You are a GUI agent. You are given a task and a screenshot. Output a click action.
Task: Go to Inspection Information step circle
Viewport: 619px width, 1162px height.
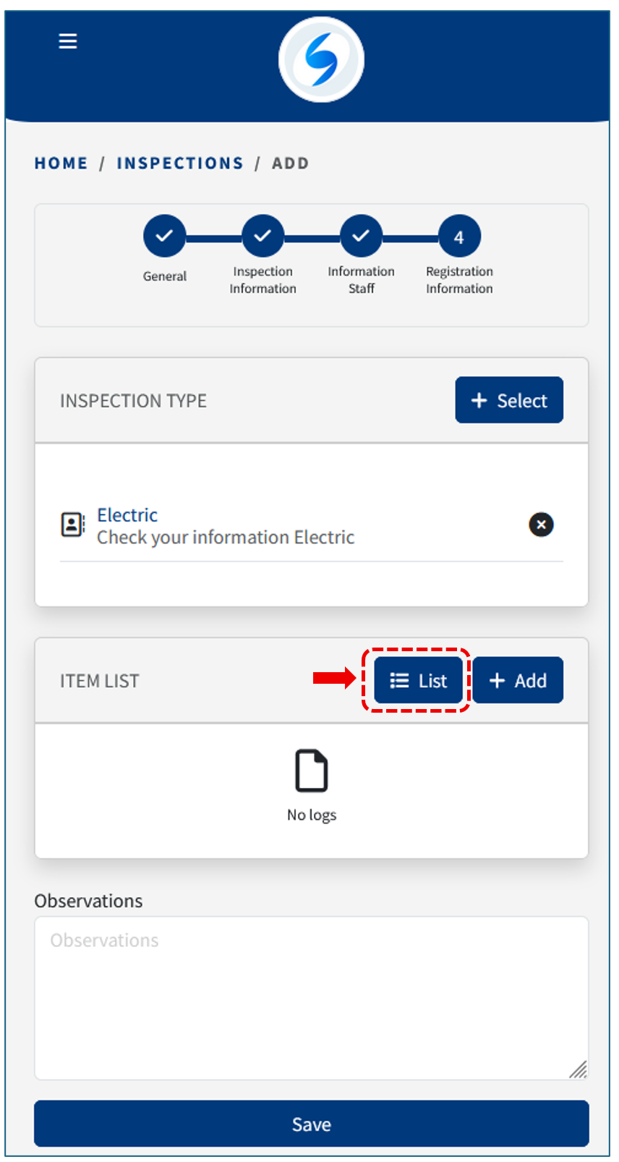pyautogui.click(x=262, y=237)
